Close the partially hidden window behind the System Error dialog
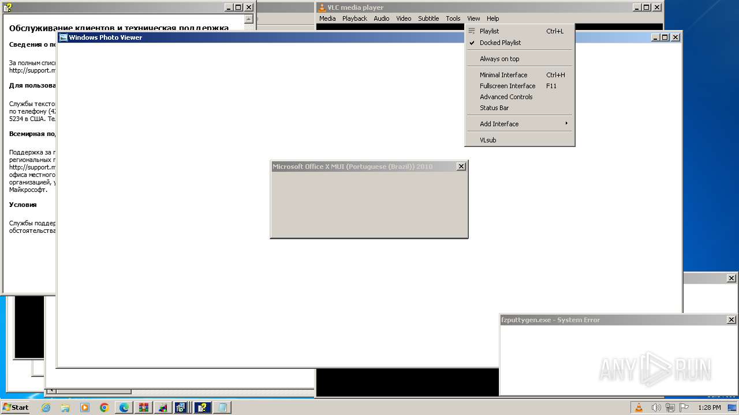Image resolution: width=739 pixels, height=415 pixels. (x=731, y=278)
